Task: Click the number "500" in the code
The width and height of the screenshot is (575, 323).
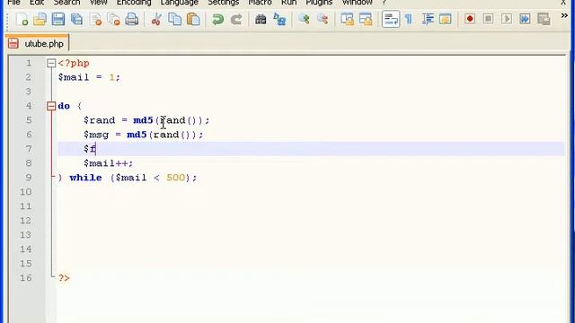Action: tap(176, 178)
